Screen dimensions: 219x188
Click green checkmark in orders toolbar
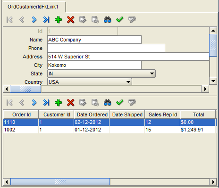point(119,103)
